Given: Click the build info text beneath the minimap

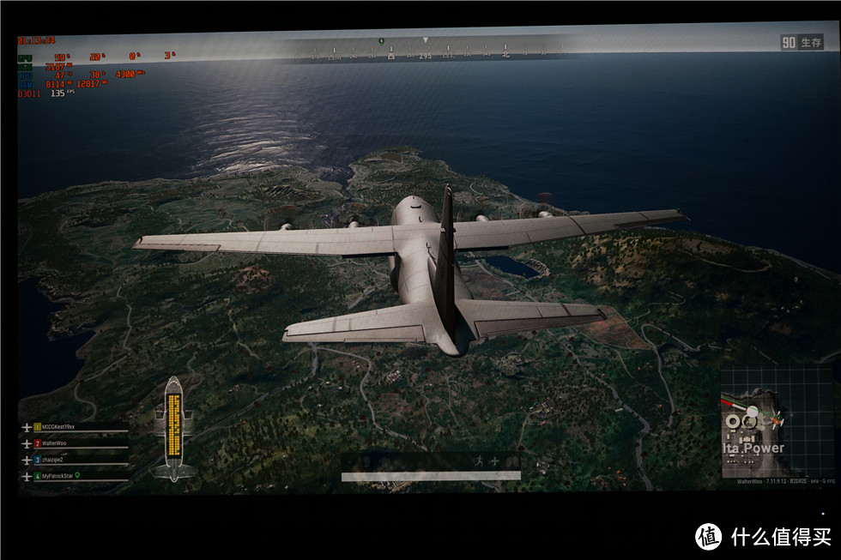Looking at the screenshot, I should point(786,481).
